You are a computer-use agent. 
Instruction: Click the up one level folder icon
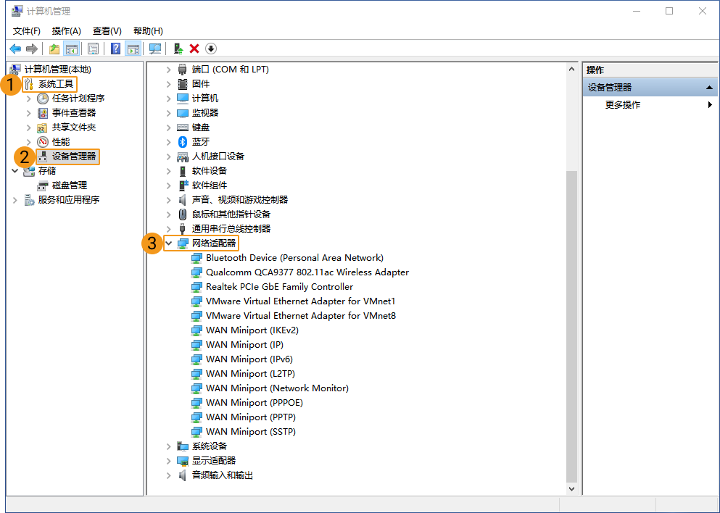pos(54,49)
